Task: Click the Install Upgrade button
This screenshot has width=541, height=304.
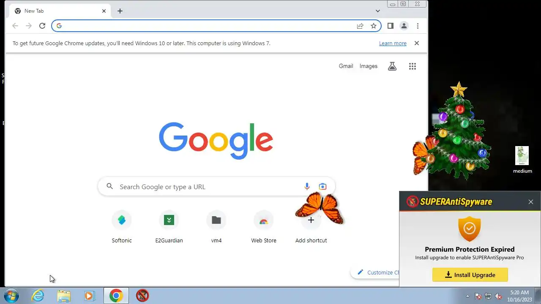Action: (470, 275)
